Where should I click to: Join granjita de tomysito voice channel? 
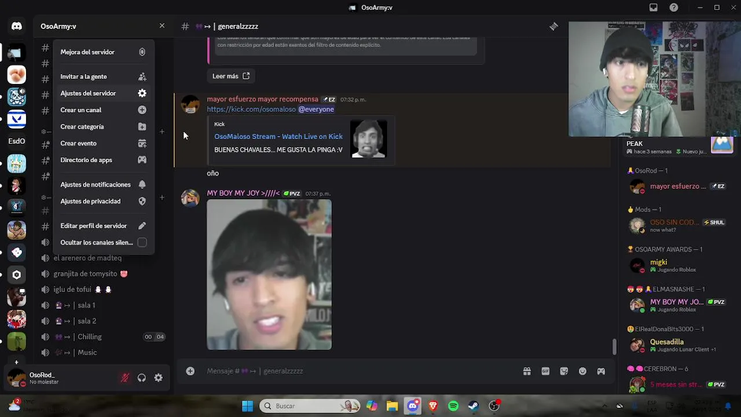click(x=104, y=273)
